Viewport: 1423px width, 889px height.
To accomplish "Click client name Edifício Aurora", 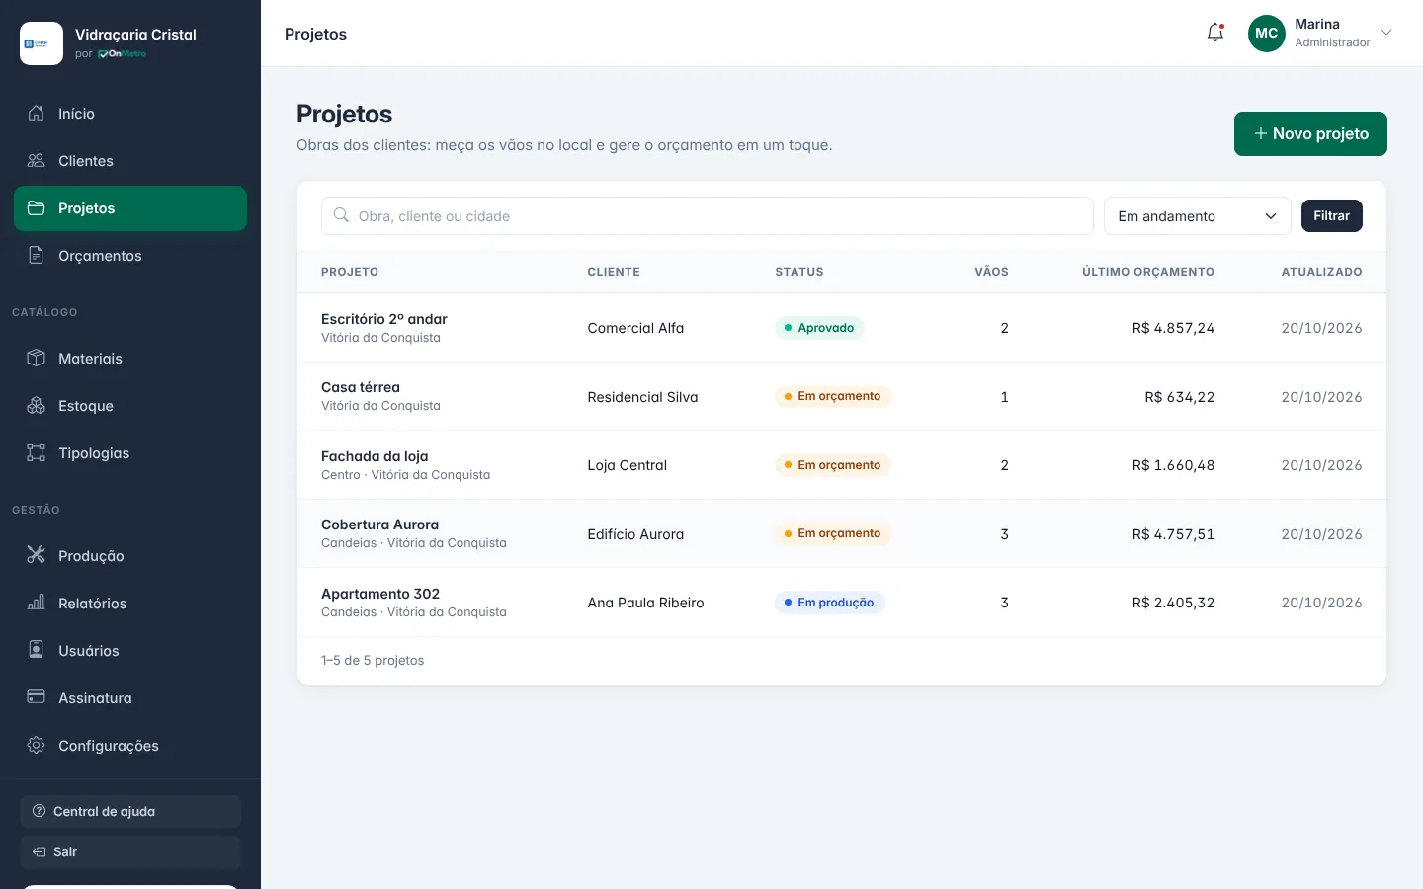I will (635, 534).
